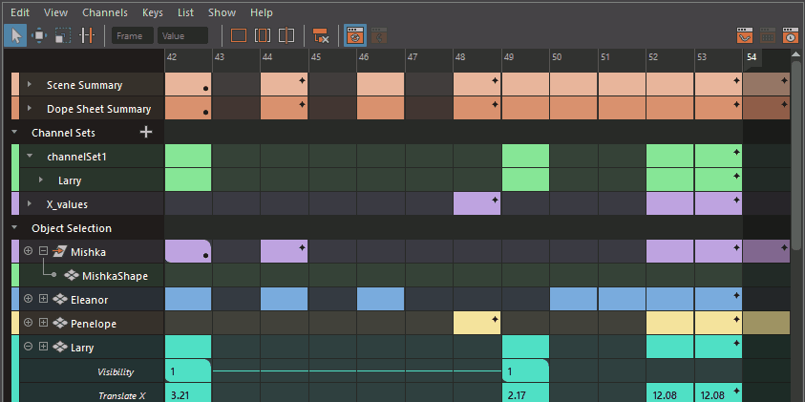The height and width of the screenshot is (402, 805).
Task: Click the Frame All toolbar icon
Action: point(239,36)
